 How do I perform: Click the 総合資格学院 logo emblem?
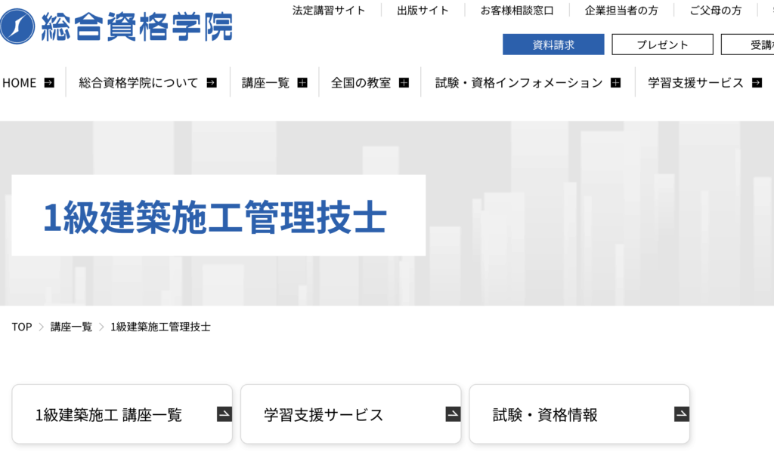point(17,26)
